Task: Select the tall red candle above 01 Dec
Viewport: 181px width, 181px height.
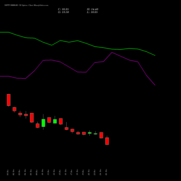Action: [9, 100]
